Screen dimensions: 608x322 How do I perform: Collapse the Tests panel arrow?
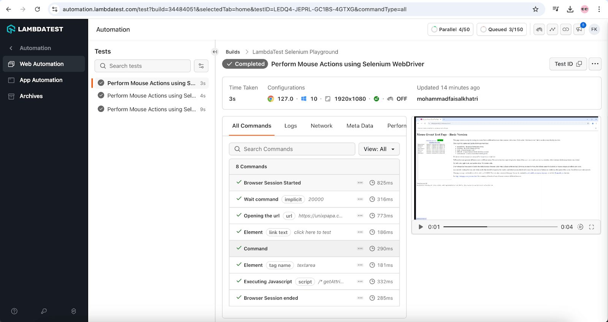215,52
